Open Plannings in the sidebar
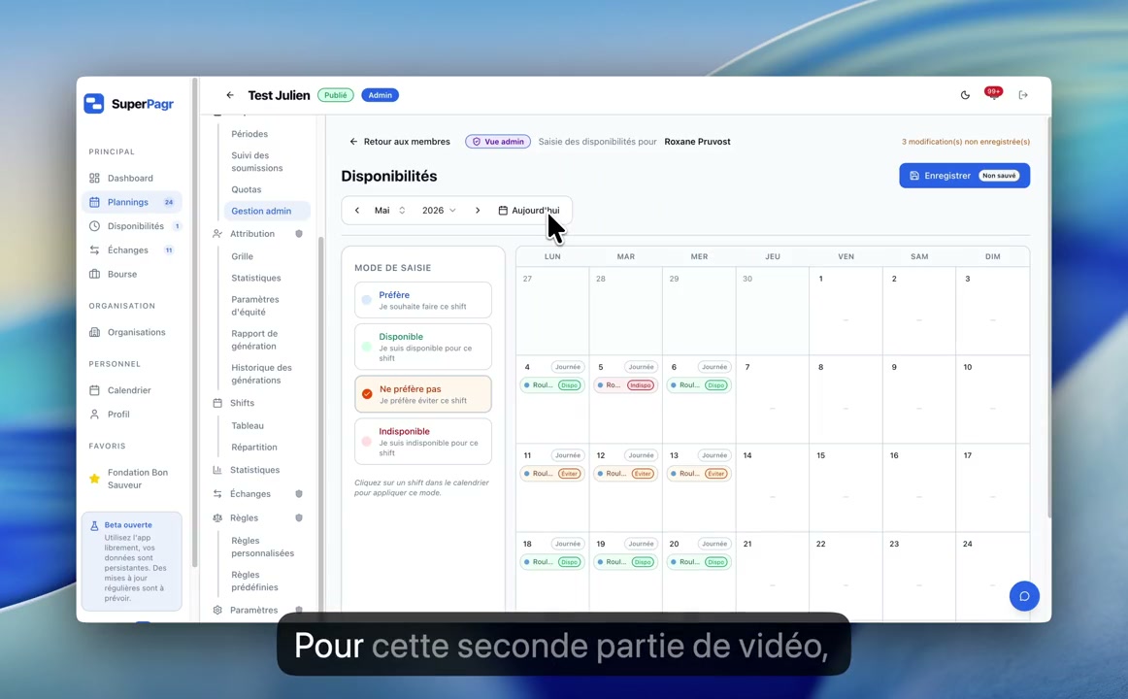Screen dimensions: 1128x699 (x=132, y=202)
